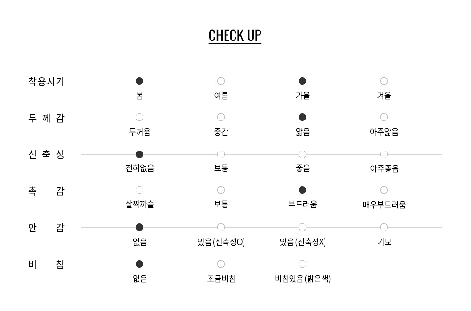This screenshot has width=471, height=311.
Task: Pick the 겨울 season dot
Action: tap(384, 81)
